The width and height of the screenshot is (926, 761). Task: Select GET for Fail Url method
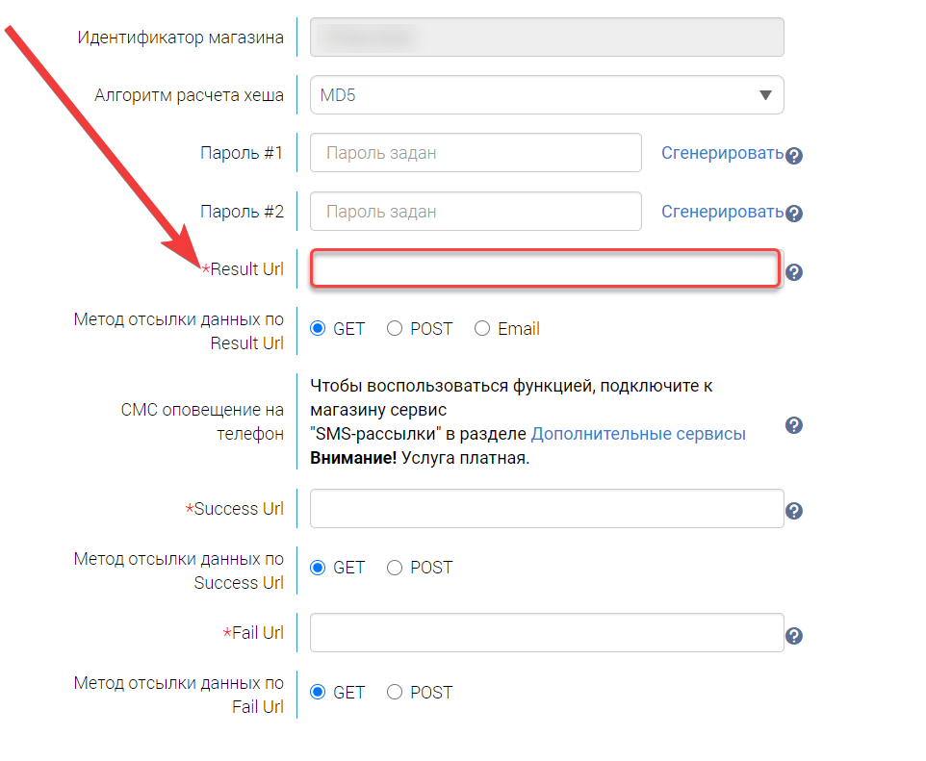click(x=319, y=693)
